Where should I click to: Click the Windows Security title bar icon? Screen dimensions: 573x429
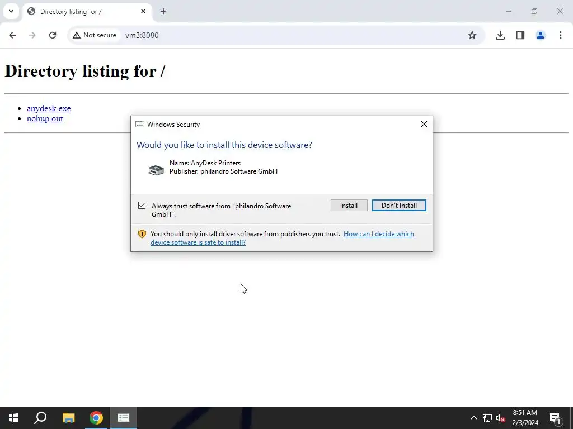pos(139,125)
